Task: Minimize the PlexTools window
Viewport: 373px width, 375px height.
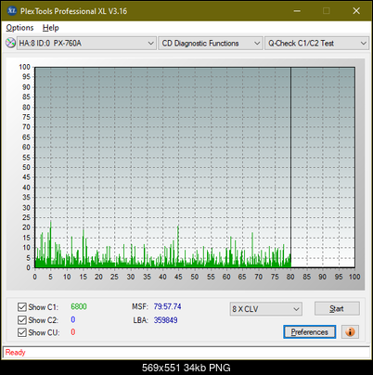Action: pos(297,11)
